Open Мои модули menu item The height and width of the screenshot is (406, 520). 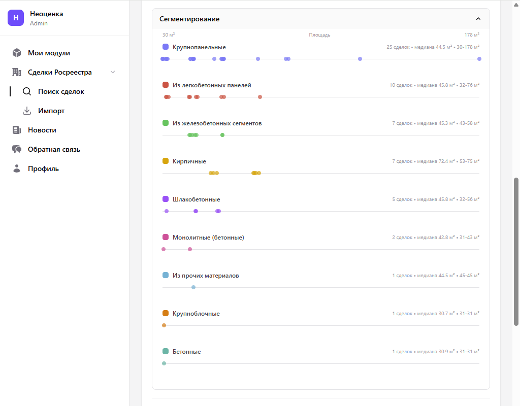click(49, 53)
